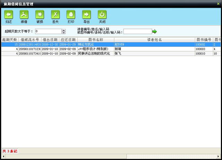
Task: Sort by the 超期天数 column header
Action: tap(9, 40)
